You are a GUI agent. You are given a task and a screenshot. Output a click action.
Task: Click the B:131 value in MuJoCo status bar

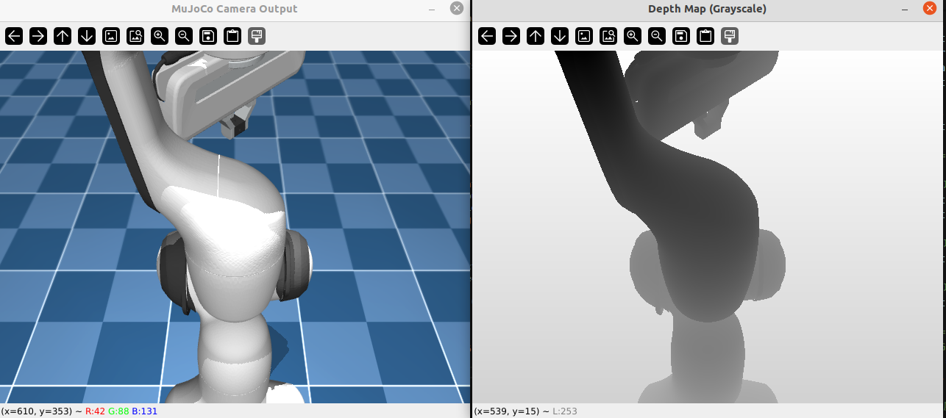point(145,411)
